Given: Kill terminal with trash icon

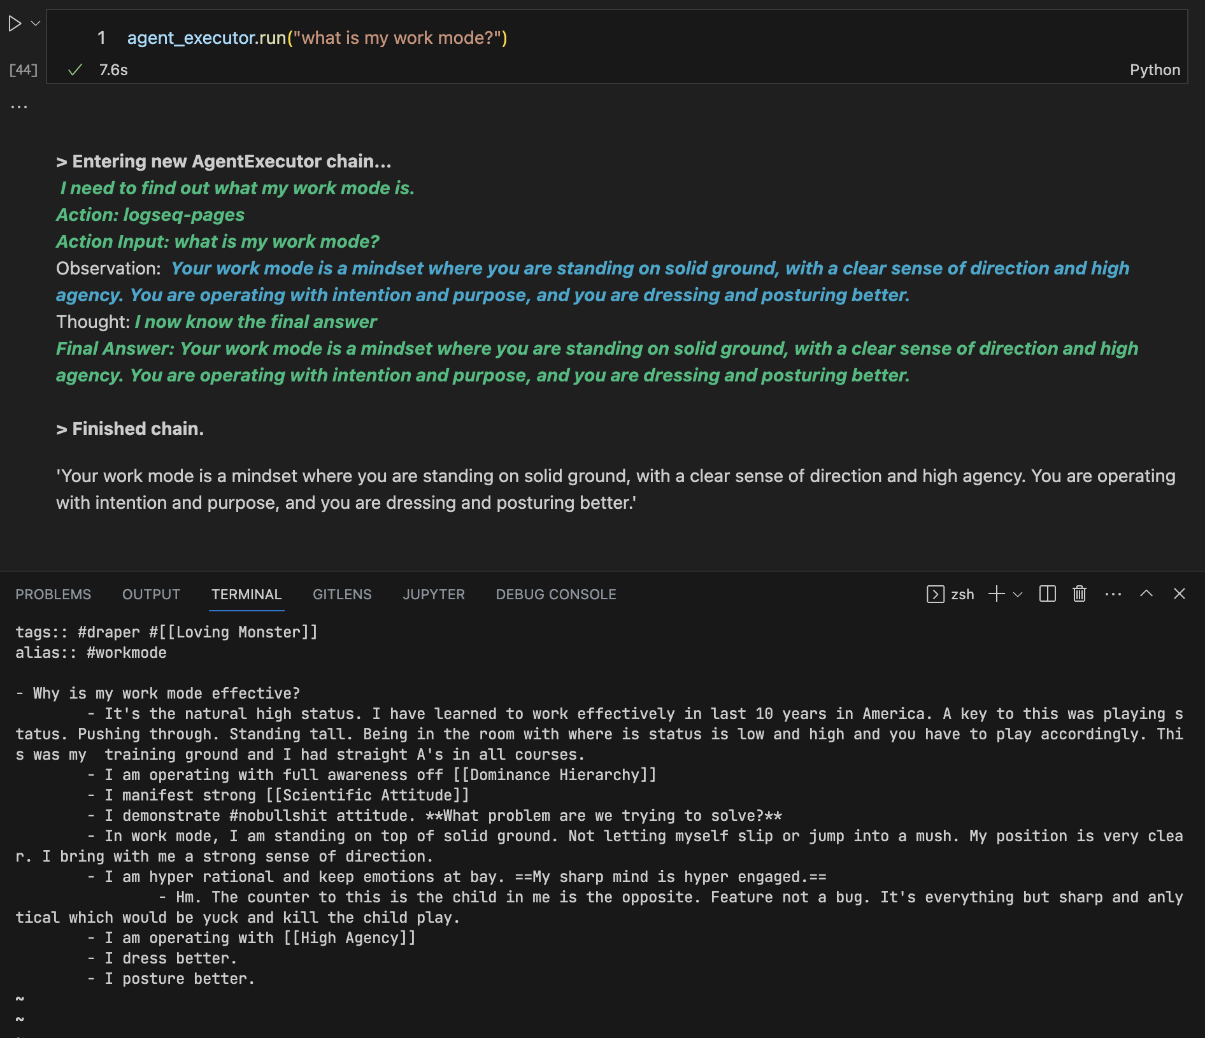Looking at the screenshot, I should [1079, 594].
